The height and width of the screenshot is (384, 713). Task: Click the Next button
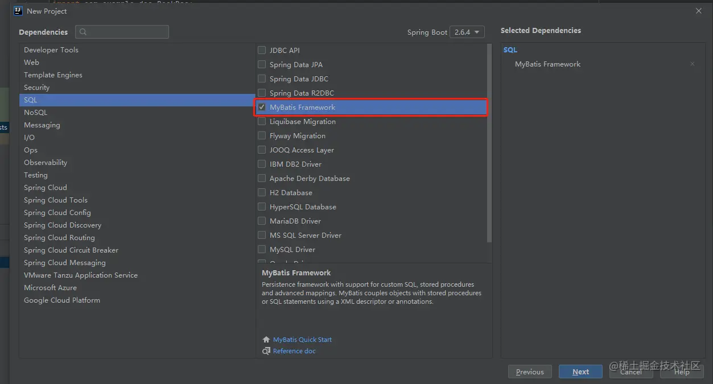pyautogui.click(x=580, y=372)
